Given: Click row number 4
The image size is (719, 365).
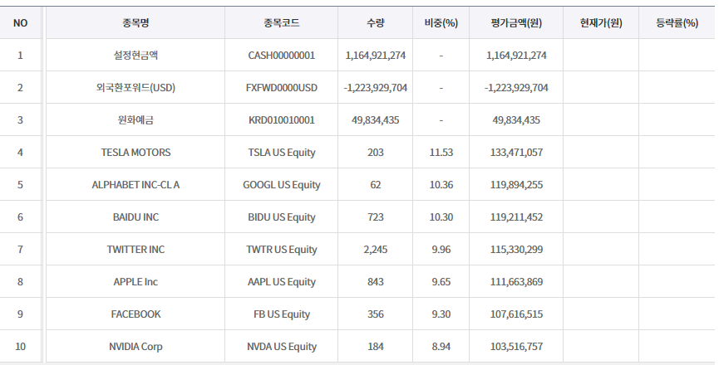Looking at the screenshot, I should click(20, 153).
